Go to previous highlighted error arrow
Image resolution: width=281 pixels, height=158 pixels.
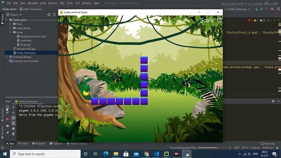click(274, 20)
